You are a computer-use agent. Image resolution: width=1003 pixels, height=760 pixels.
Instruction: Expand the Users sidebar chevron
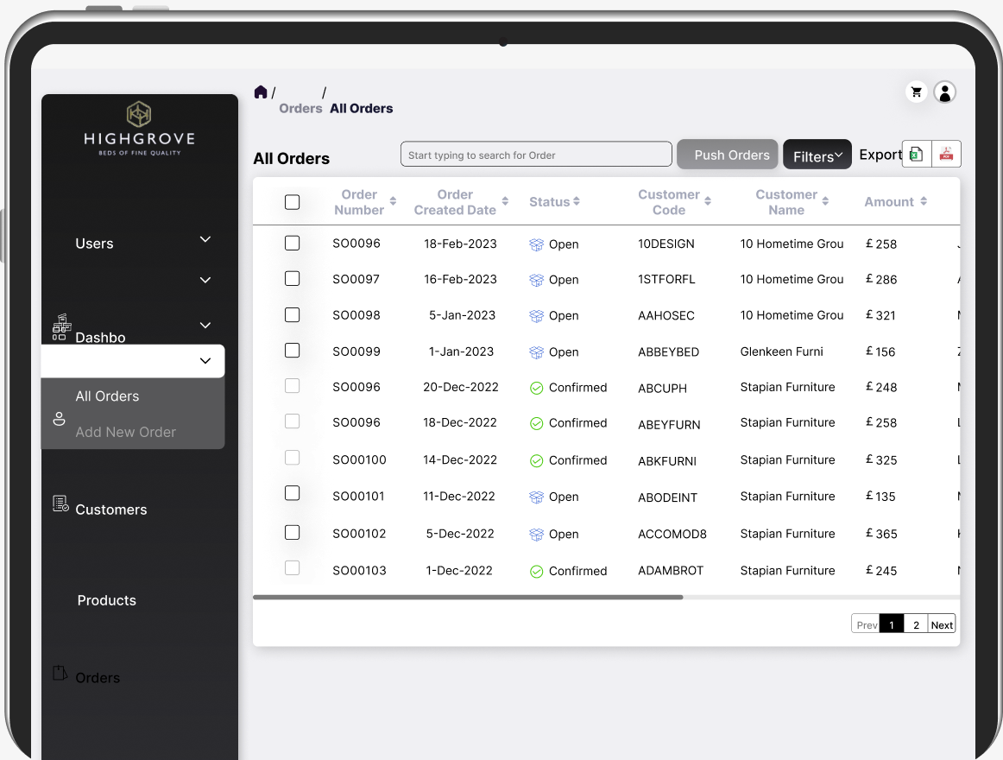205,239
